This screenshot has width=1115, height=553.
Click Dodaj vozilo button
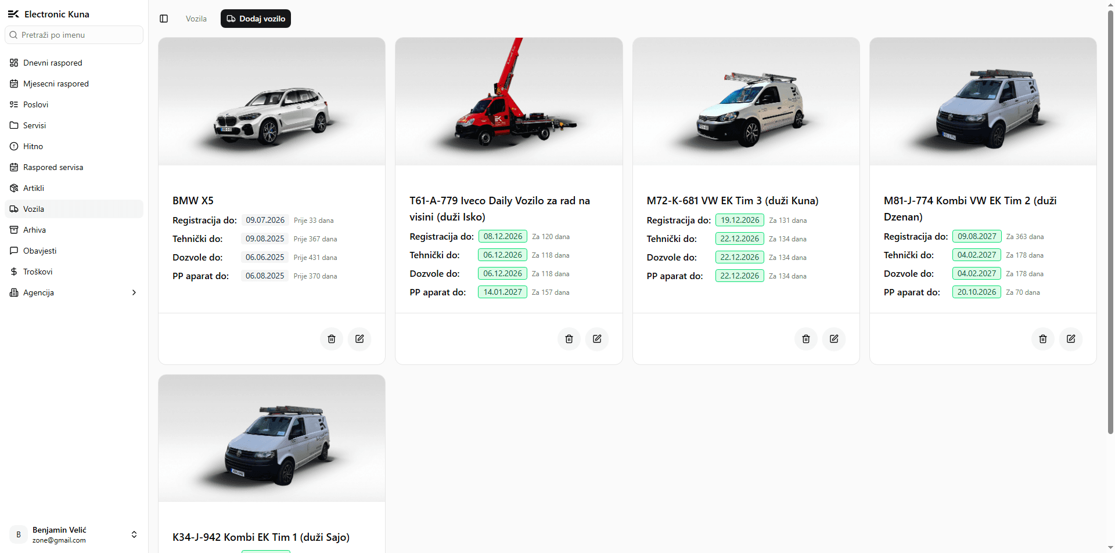[x=256, y=19]
